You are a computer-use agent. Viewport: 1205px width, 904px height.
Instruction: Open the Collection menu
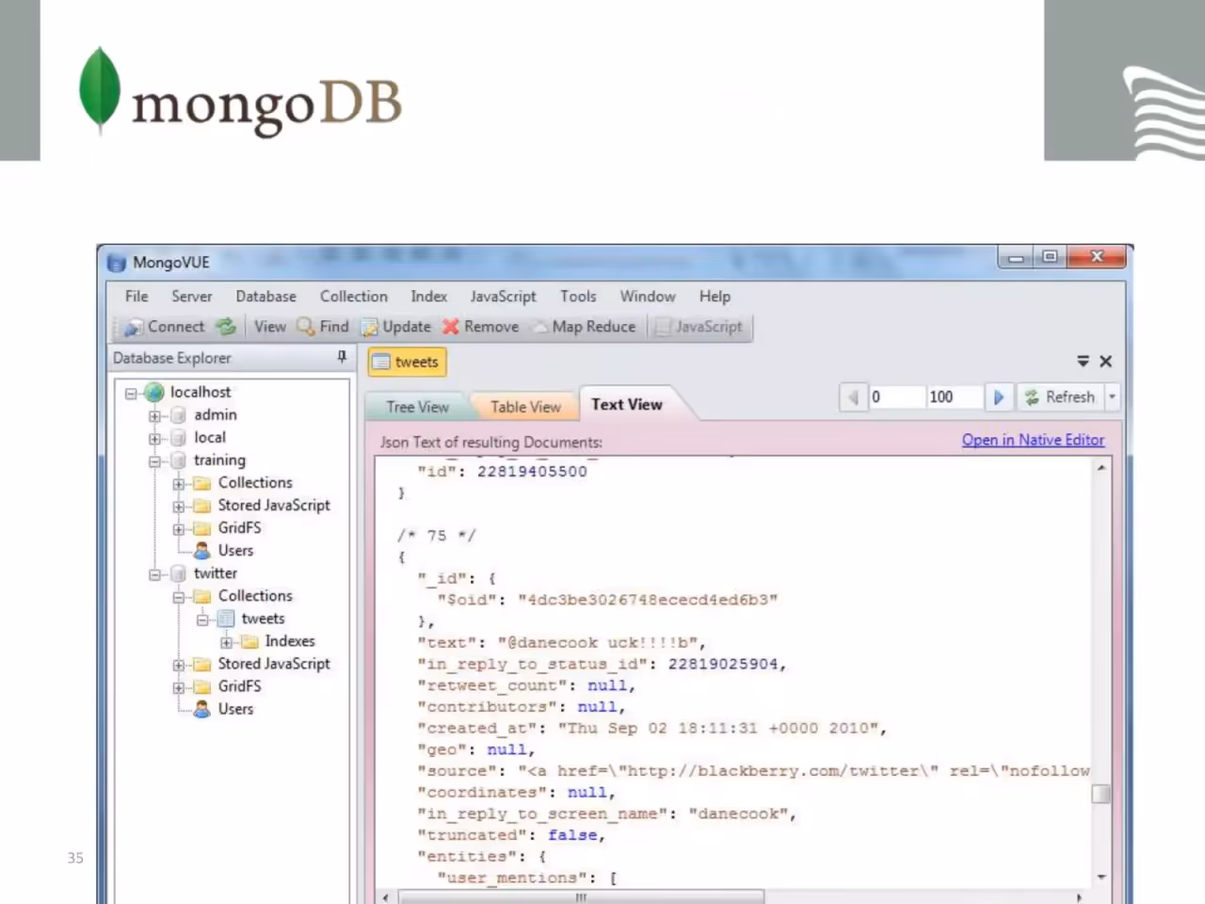[x=353, y=296]
